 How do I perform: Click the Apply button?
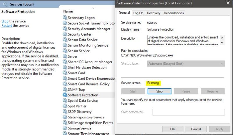coord(220,129)
